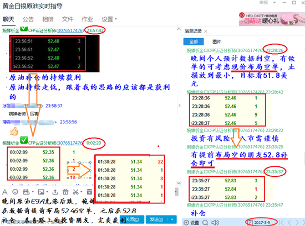Image resolution: width=305 pixels, height=226 pixels.
Task: Click the record message 投资有风险，入市需谨慎
Action: [235, 139]
